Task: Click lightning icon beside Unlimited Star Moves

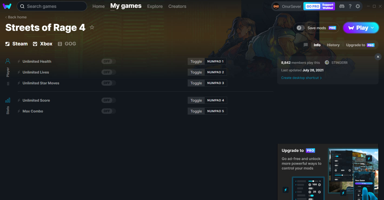Action: click(19, 83)
